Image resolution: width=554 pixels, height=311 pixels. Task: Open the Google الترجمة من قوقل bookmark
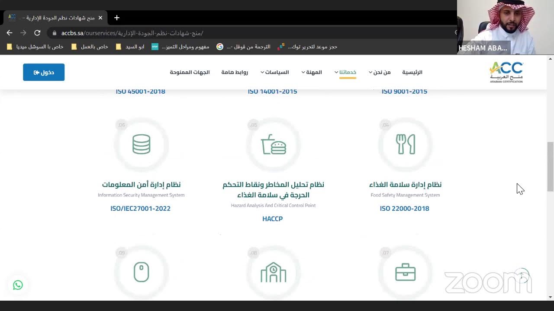[x=244, y=47]
